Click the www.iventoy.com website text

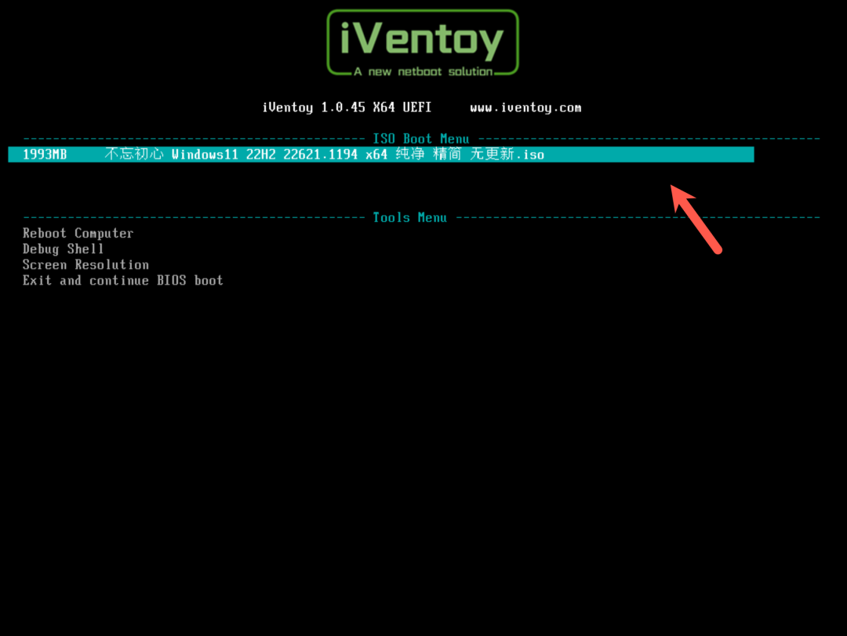[525, 107]
